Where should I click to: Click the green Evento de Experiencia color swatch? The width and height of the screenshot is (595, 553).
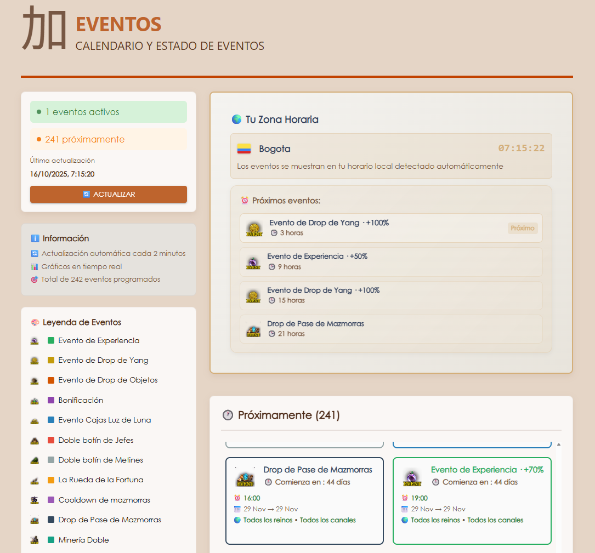click(x=51, y=341)
